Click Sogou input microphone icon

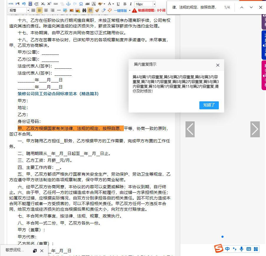pyautogui.click(x=242, y=249)
